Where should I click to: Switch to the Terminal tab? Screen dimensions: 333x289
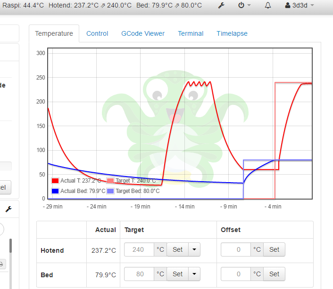point(191,33)
